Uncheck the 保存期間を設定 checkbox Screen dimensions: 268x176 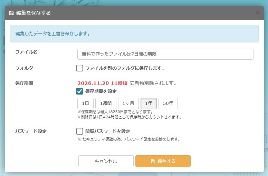pos(80,91)
